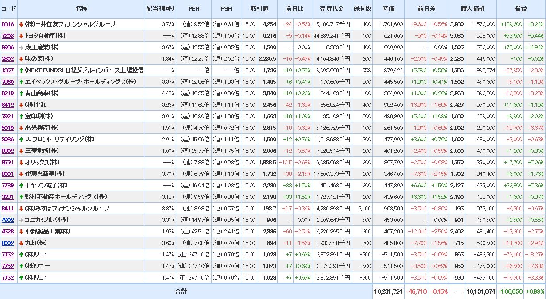Click the gray sideways arrow beside コニカミノルタ
Viewport: 546px width, 299px height.
tap(21, 220)
